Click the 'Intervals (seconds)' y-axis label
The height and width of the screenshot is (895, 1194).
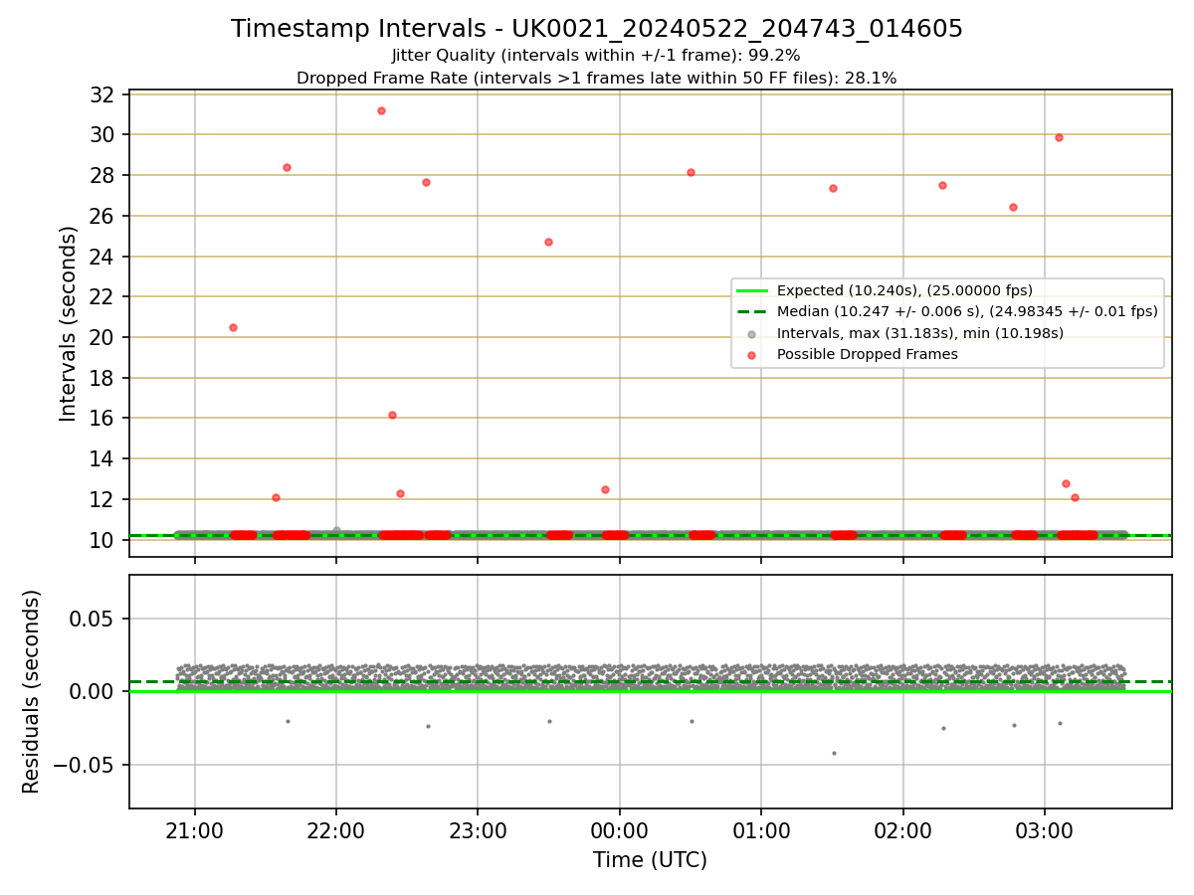coord(68,323)
